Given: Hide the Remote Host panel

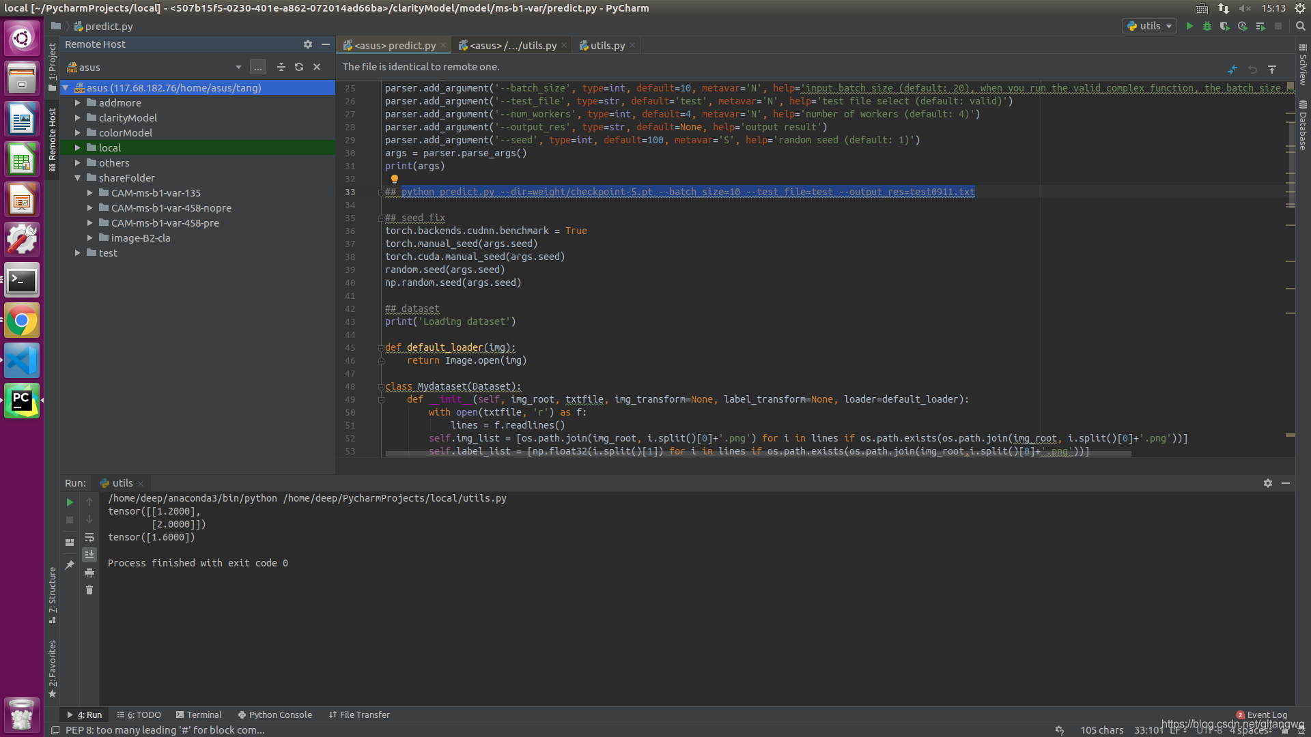Looking at the screenshot, I should point(326,44).
